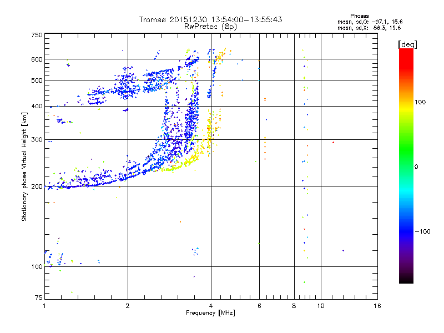Click the isolated red point near 11 MHz, 300 km
The height and width of the screenshot is (333, 444).
tap(334, 142)
